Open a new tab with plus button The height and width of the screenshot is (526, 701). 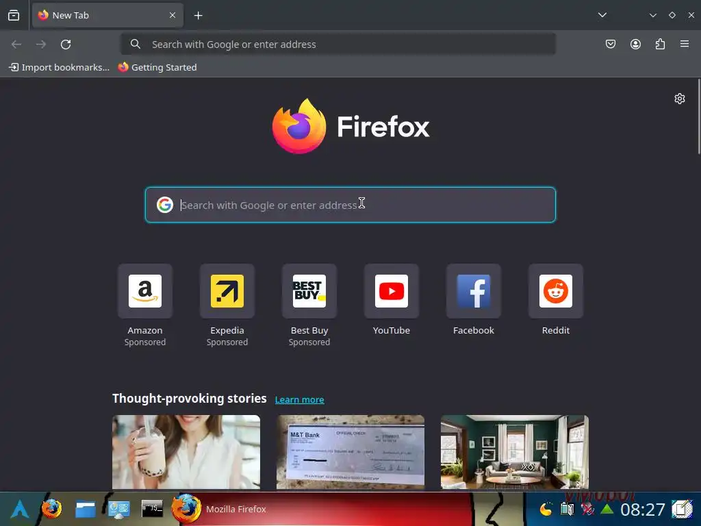pyautogui.click(x=198, y=16)
